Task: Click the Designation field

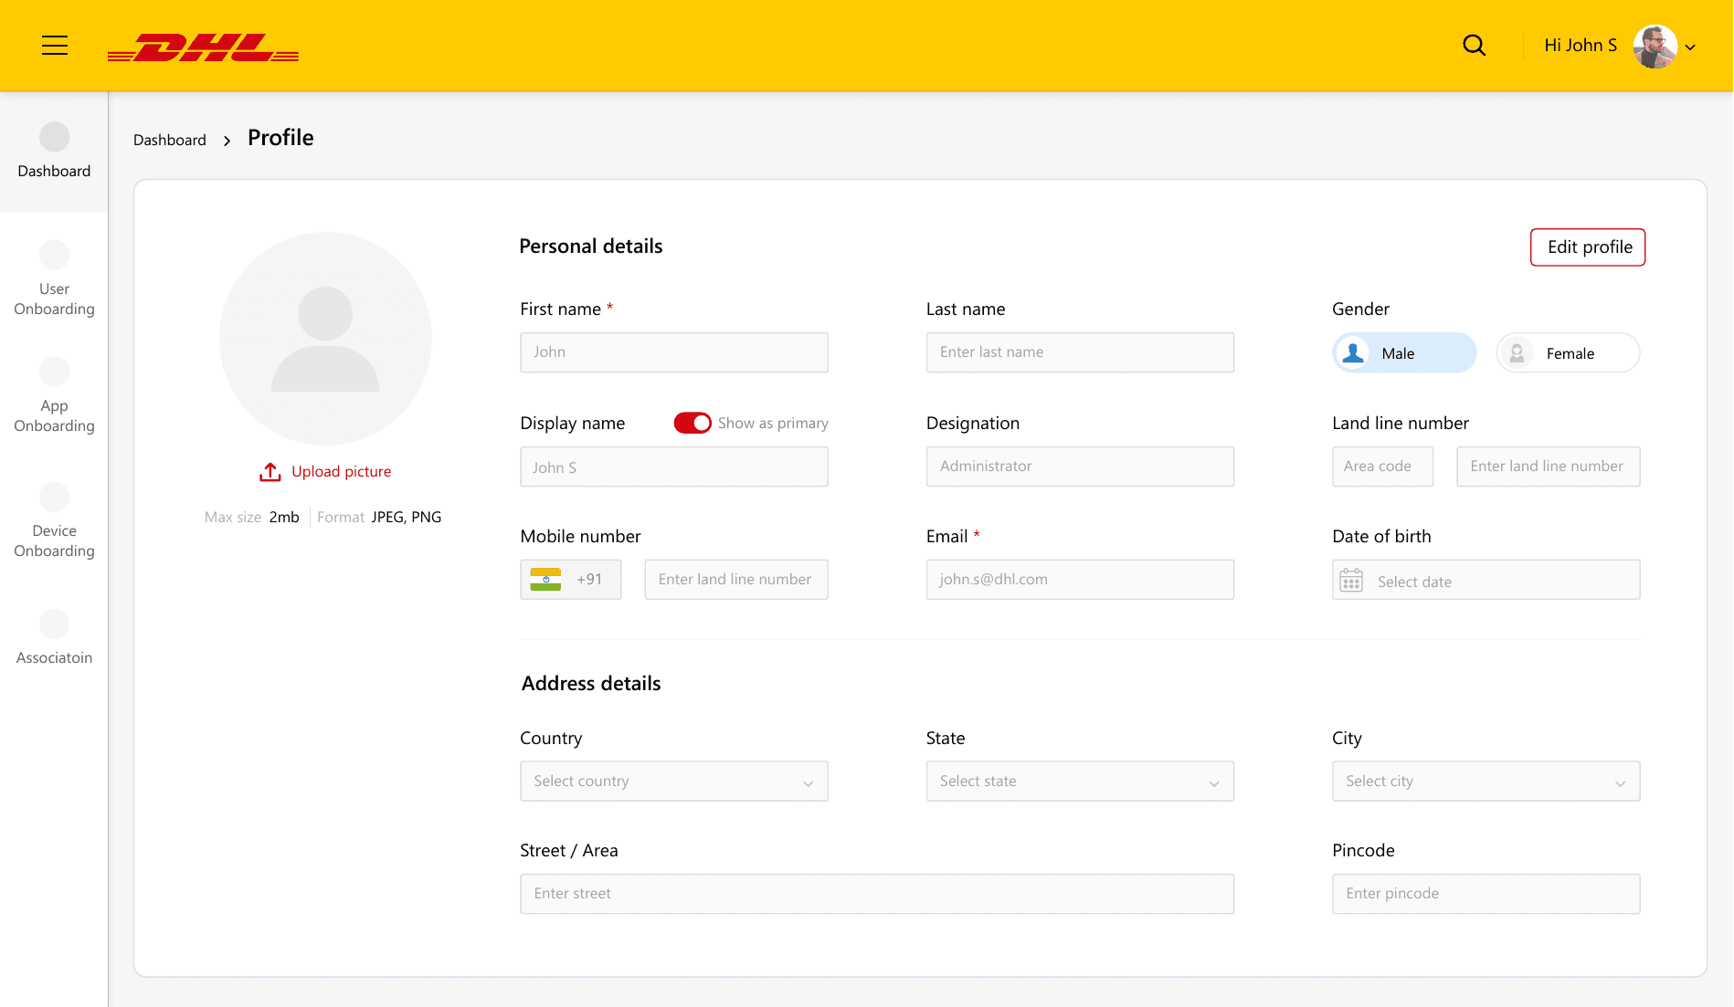Action: pyautogui.click(x=1080, y=467)
